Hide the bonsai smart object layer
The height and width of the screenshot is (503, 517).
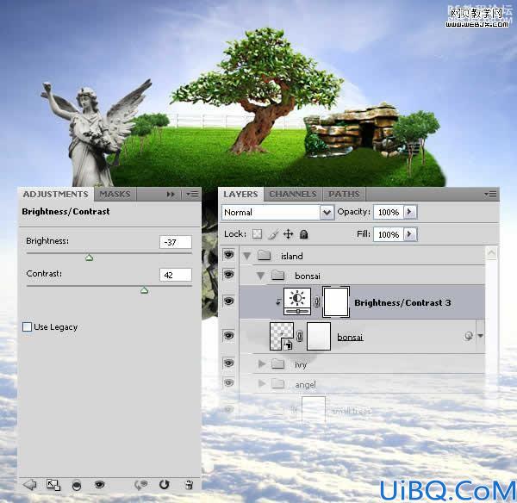(229, 336)
